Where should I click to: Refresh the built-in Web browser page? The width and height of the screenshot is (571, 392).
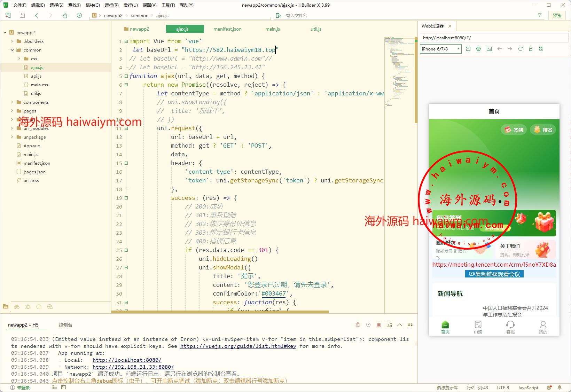[x=520, y=49]
